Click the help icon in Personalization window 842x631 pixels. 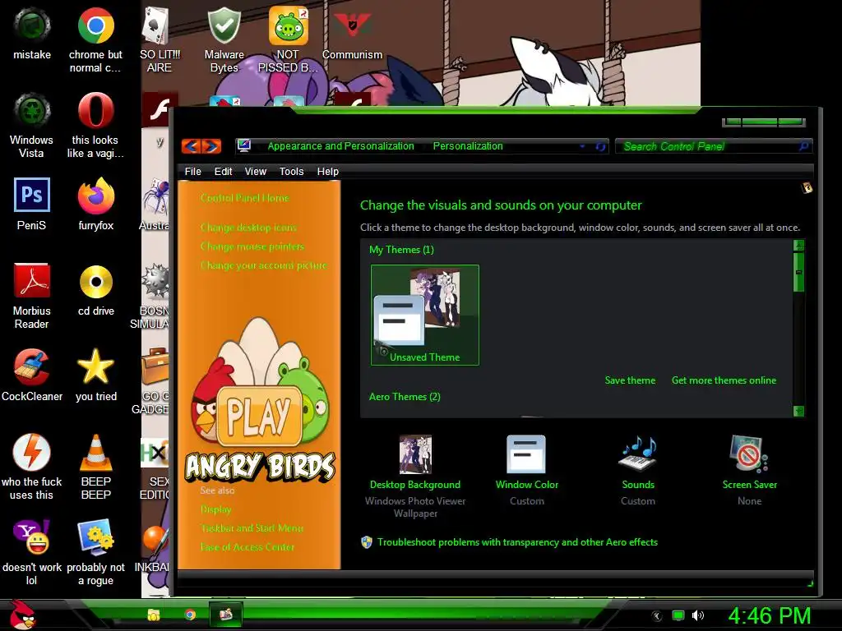click(x=806, y=188)
